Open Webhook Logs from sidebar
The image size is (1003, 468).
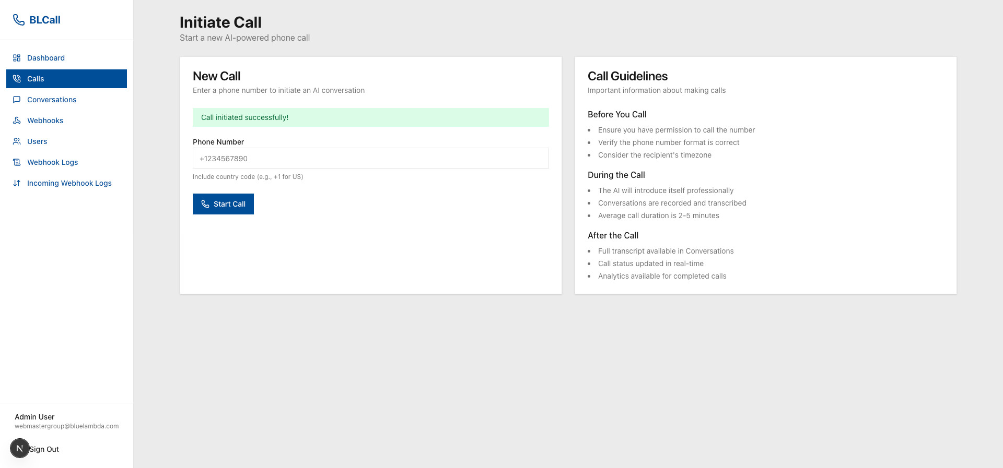click(52, 162)
